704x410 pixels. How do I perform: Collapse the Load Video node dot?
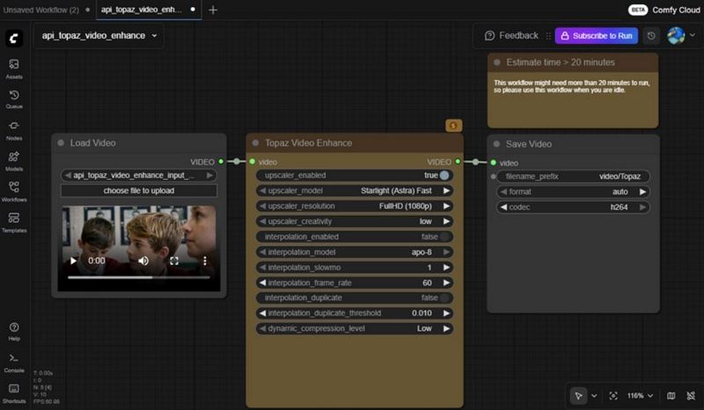click(x=61, y=143)
